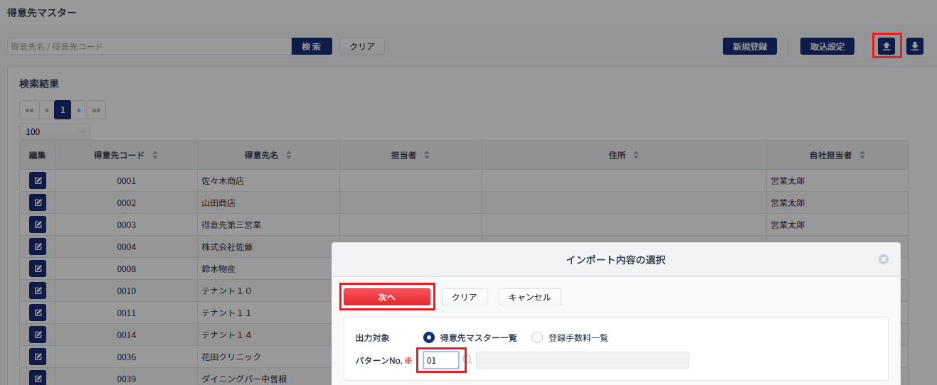
Task: Click customer code cell 0014
Action: pyautogui.click(x=127, y=335)
